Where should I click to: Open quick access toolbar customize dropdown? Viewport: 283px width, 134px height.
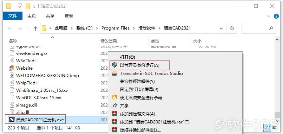34,7
